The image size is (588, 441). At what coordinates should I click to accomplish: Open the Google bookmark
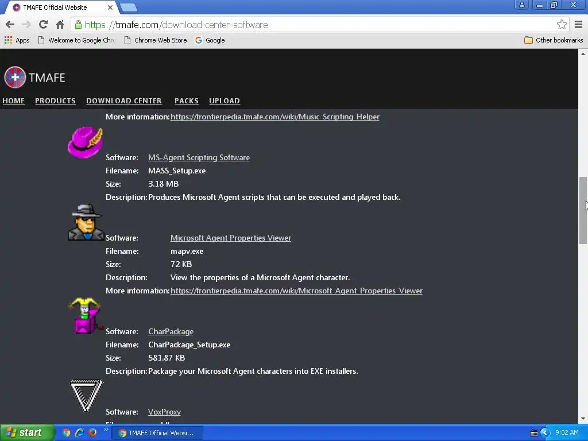point(210,40)
